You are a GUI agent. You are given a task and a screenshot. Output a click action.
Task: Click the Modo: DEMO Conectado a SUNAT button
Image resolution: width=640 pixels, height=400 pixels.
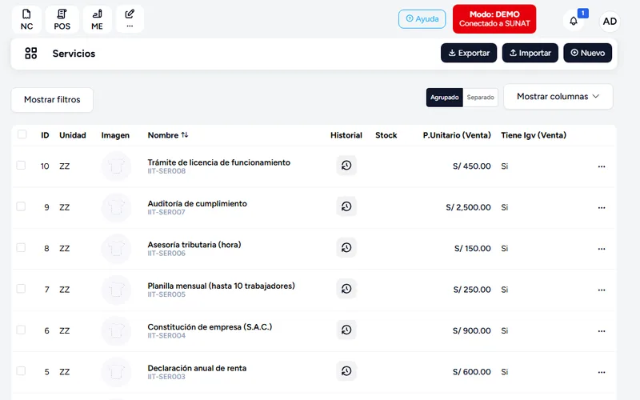click(x=494, y=19)
